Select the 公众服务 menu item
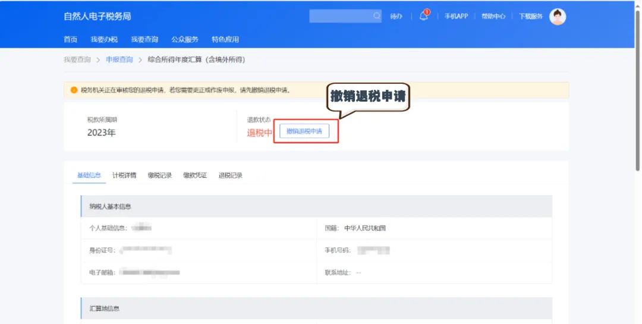The height and width of the screenshot is (324, 642). tap(185, 40)
